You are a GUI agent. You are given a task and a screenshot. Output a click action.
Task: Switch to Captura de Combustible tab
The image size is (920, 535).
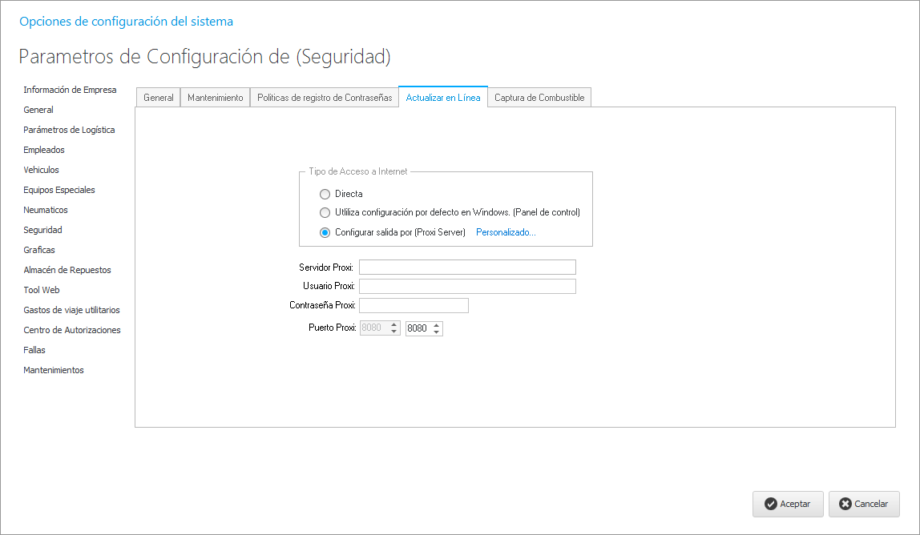pos(539,98)
